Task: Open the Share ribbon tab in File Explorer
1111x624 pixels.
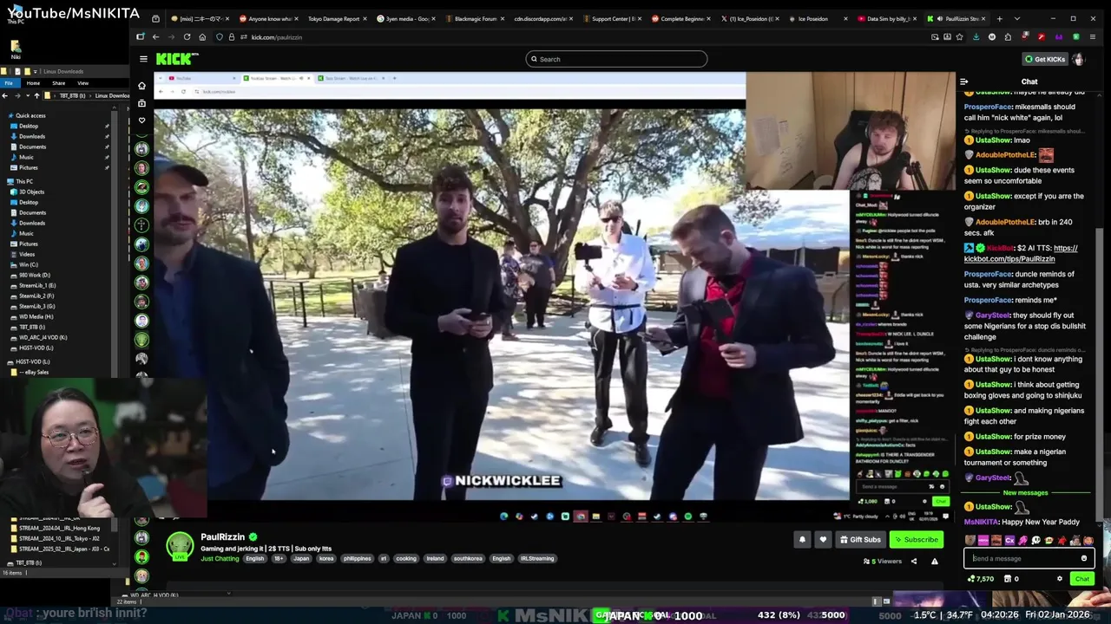Action: click(x=58, y=83)
